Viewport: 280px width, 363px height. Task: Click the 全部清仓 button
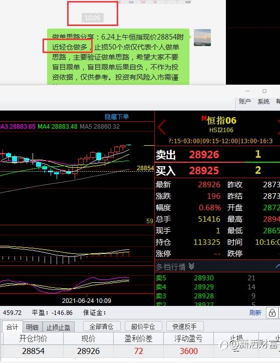pyautogui.click(x=102, y=326)
